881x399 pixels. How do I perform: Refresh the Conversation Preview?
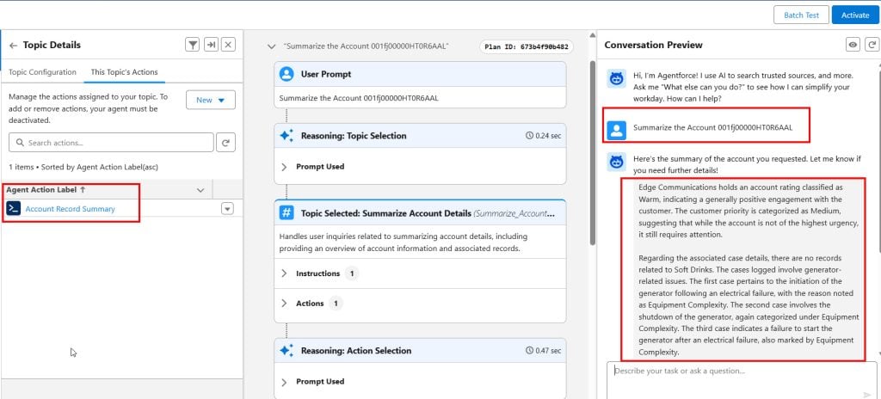click(x=872, y=45)
